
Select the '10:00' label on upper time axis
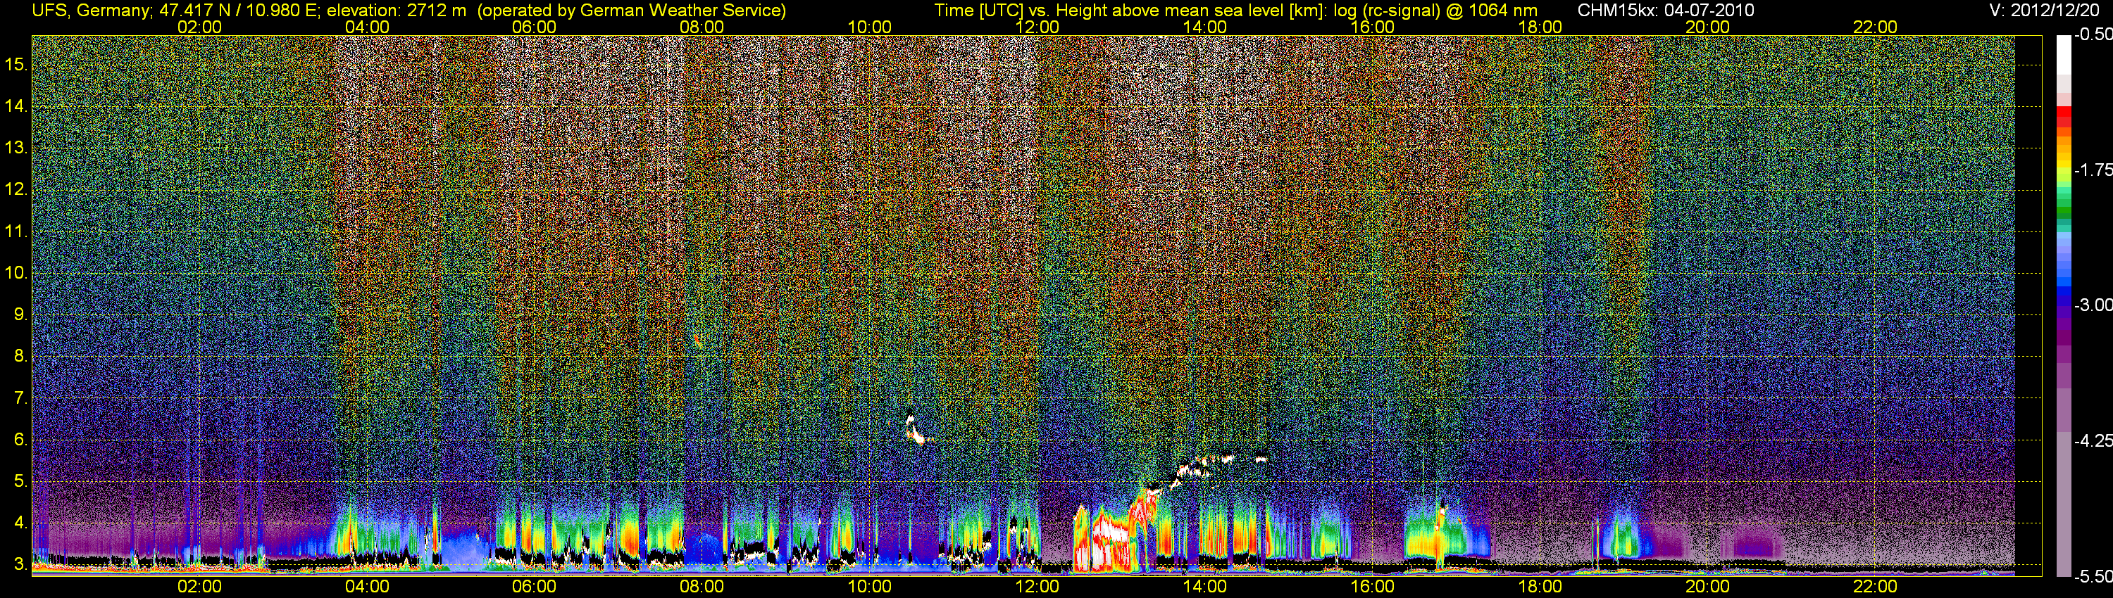pyautogui.click(x=869, y=27)
